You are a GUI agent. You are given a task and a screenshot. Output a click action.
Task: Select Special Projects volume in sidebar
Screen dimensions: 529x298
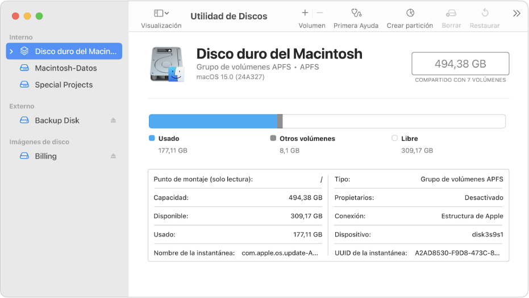click(64, 85)
